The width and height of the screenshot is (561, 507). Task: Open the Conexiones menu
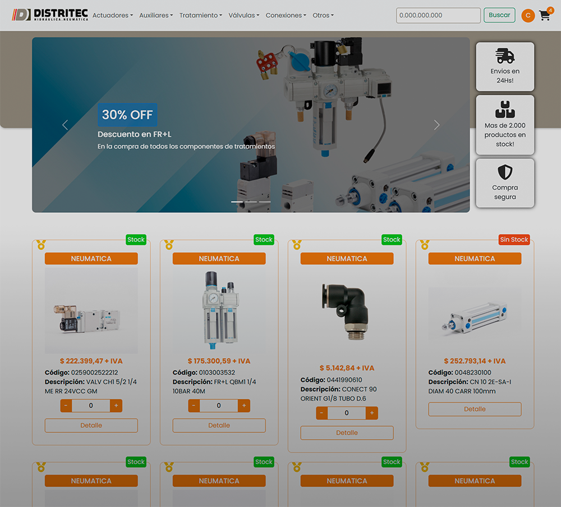coord(286,16)
